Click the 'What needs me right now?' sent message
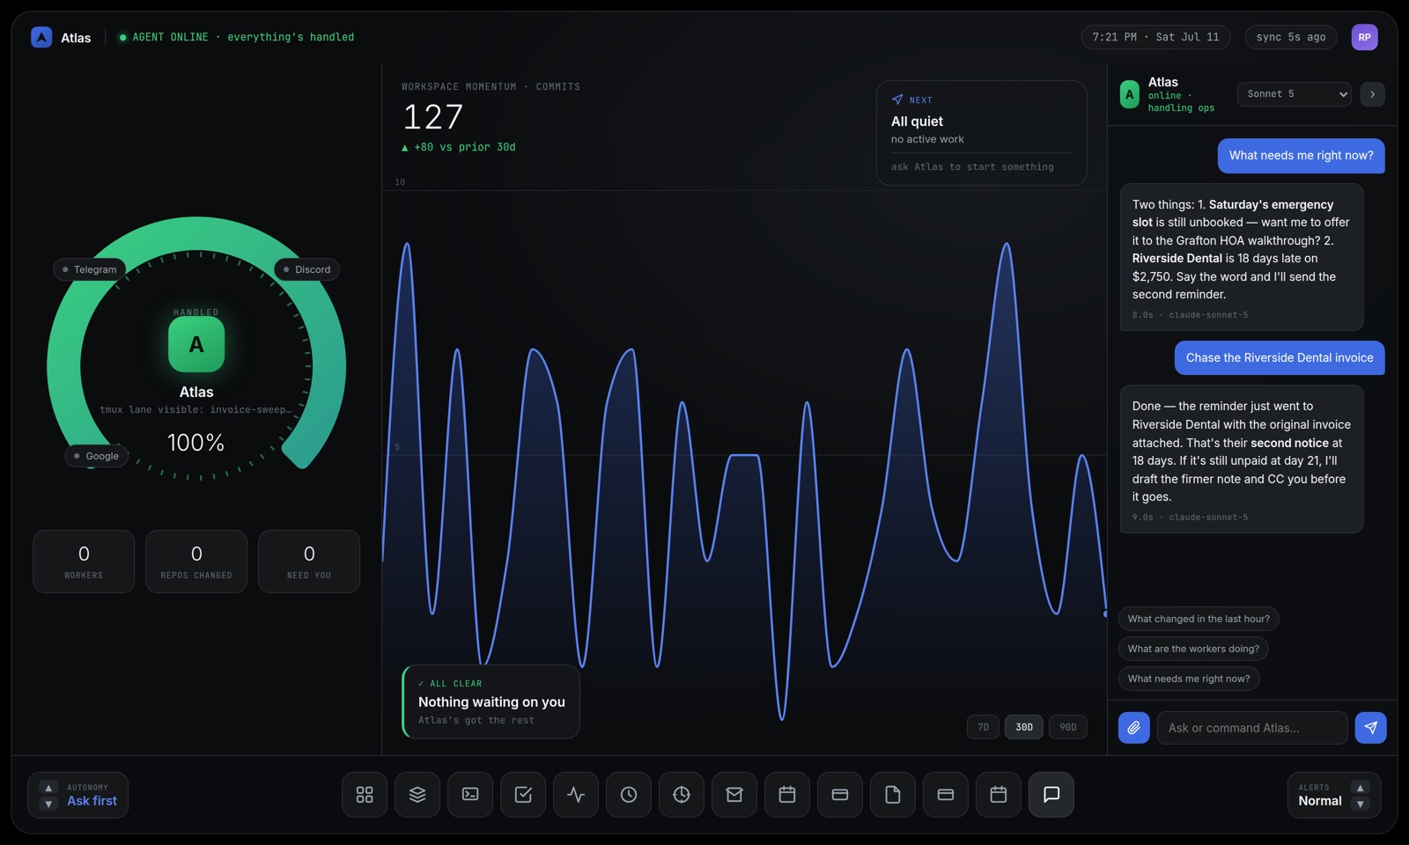The image size is (1409, 845). tap(1301, 156)
